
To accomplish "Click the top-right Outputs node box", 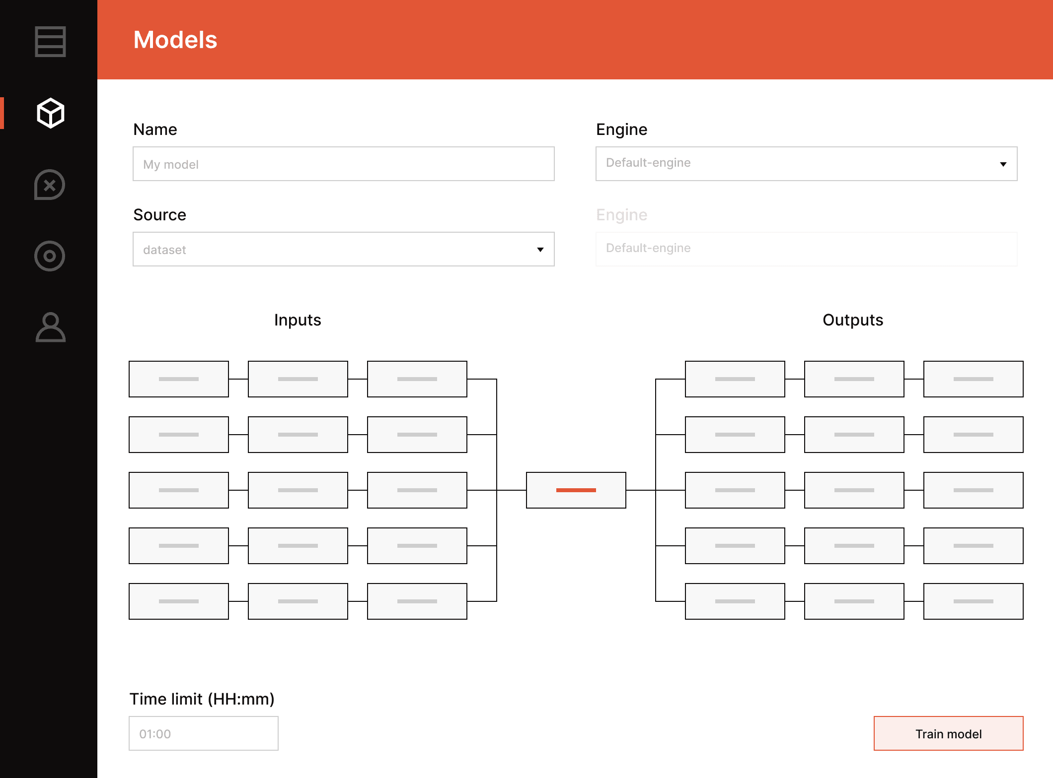I will pyautogui.click(x=973, y=379).
